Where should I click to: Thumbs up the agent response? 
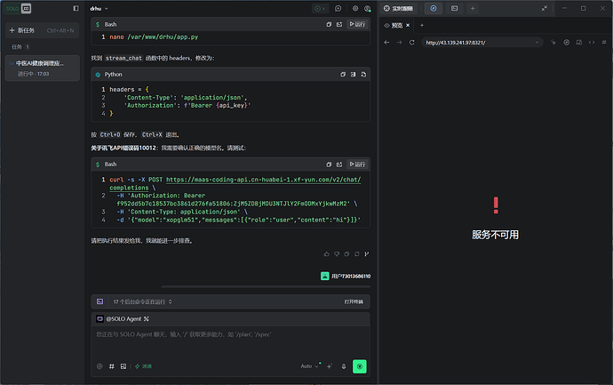(x=326, y=254)
